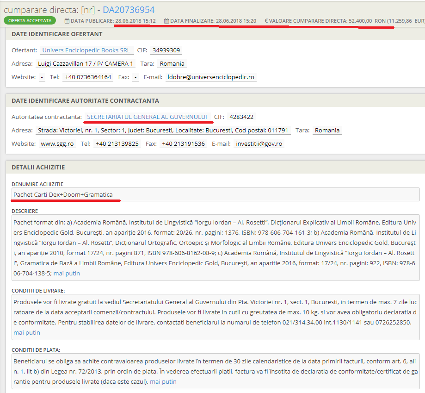
Task: Click authority phone +40 213139825
Action: 117,144
